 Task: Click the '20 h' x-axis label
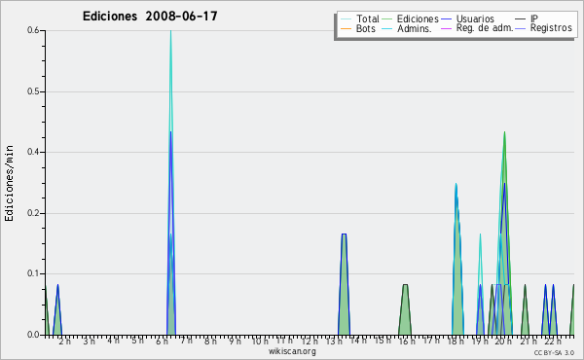coord(503,342)
